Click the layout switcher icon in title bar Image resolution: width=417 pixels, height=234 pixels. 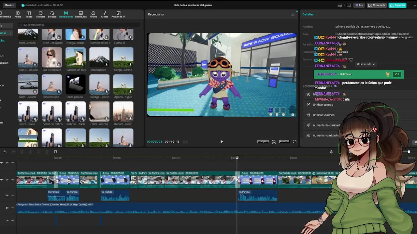340,5
